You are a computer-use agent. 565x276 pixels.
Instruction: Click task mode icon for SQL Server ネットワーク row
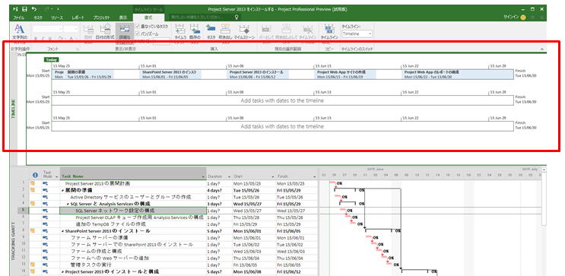coord(46,211)
